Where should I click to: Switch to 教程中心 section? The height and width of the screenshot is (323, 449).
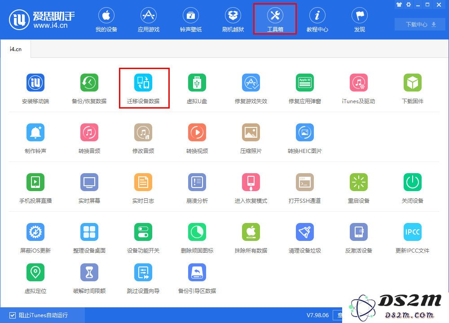317,19
